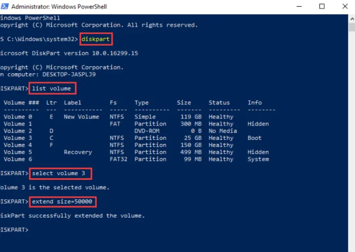Click the 'System' info entry
This screenshot has height=252, width=355.
point(259,159)
